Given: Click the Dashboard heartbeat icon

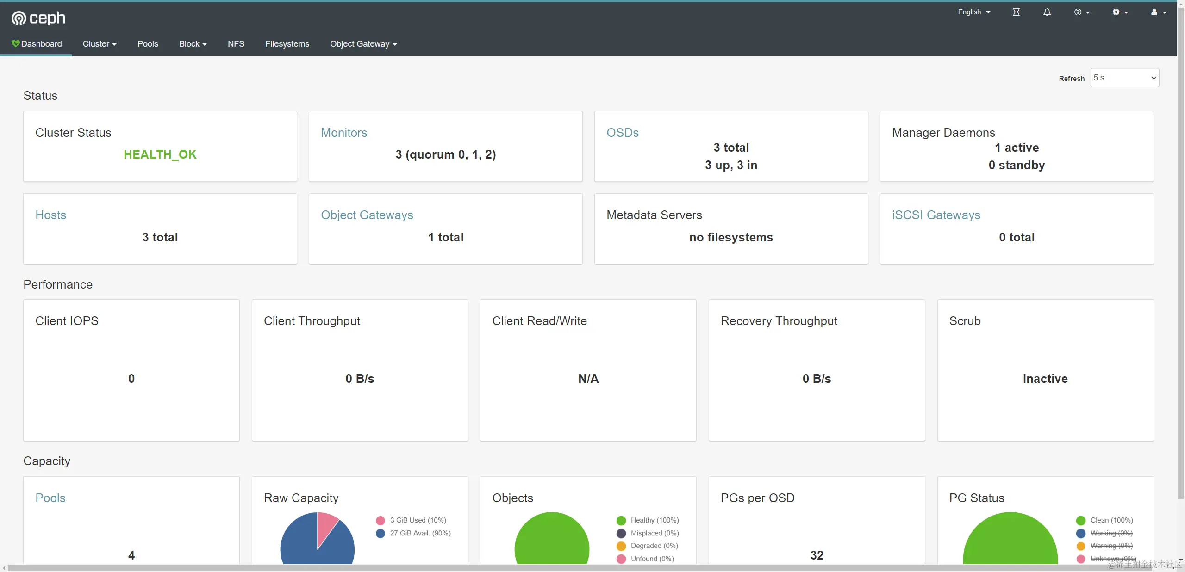Looking at the screenshot, I should pyautogui.click(x=16, y=43).
